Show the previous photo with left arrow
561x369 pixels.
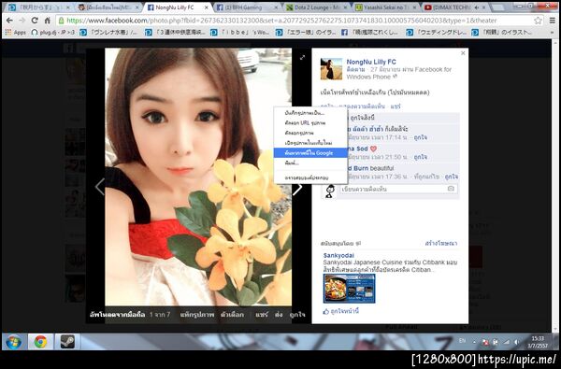point(100,187)
